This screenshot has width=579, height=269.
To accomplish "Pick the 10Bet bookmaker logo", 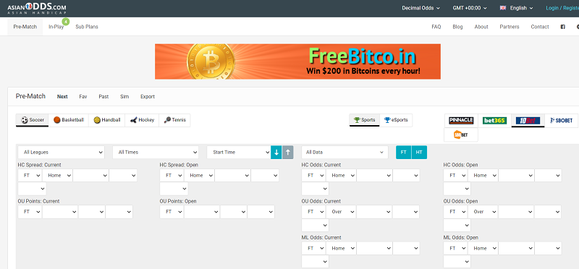I will pyautogui.click(x=528, y=120).
